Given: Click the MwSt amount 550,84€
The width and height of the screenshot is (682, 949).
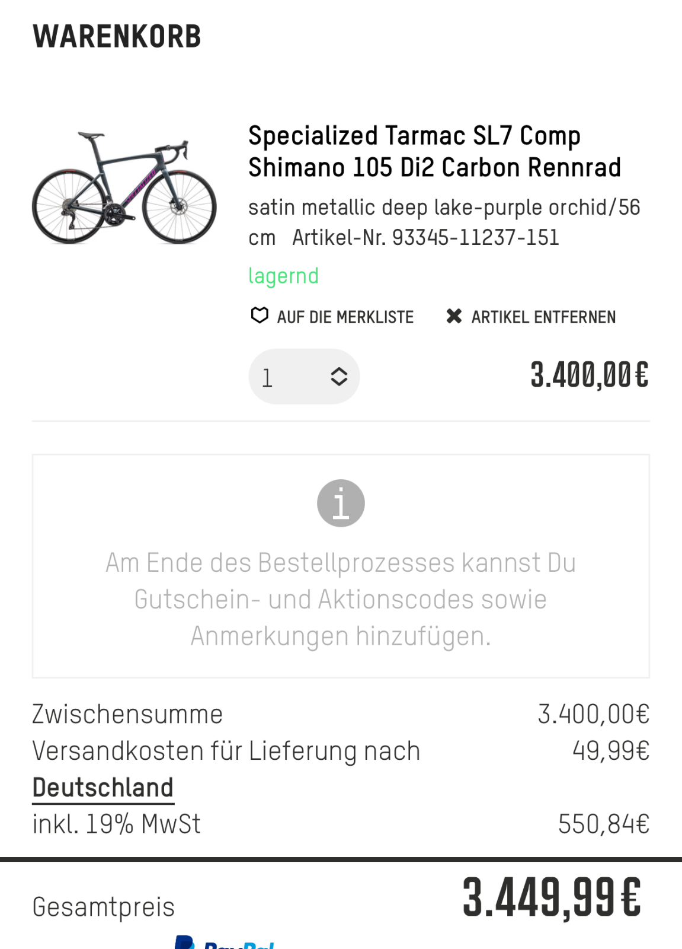Looking at the screenshot, I should (x=603, y=824).
